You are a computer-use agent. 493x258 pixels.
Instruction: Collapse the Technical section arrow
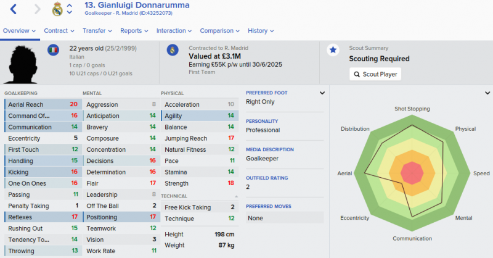coord(236,196)
